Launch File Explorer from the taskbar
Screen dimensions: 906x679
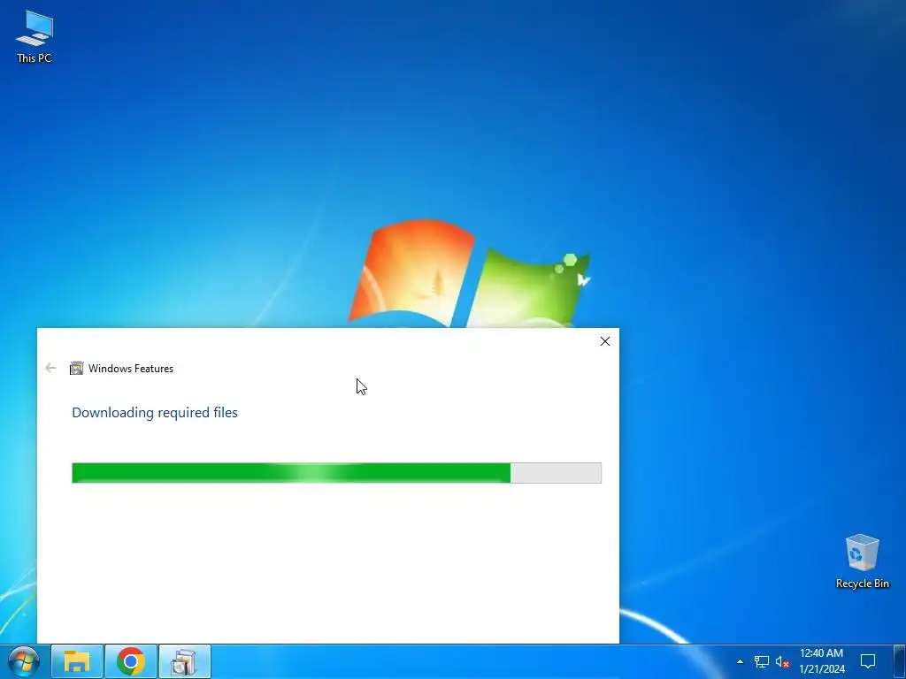pos(77,661)
